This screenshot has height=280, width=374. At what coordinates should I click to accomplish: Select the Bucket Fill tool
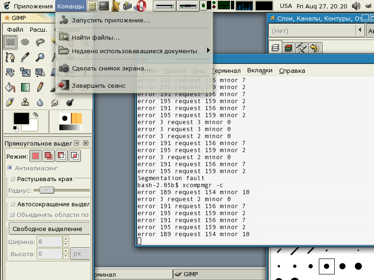point(10,87)
